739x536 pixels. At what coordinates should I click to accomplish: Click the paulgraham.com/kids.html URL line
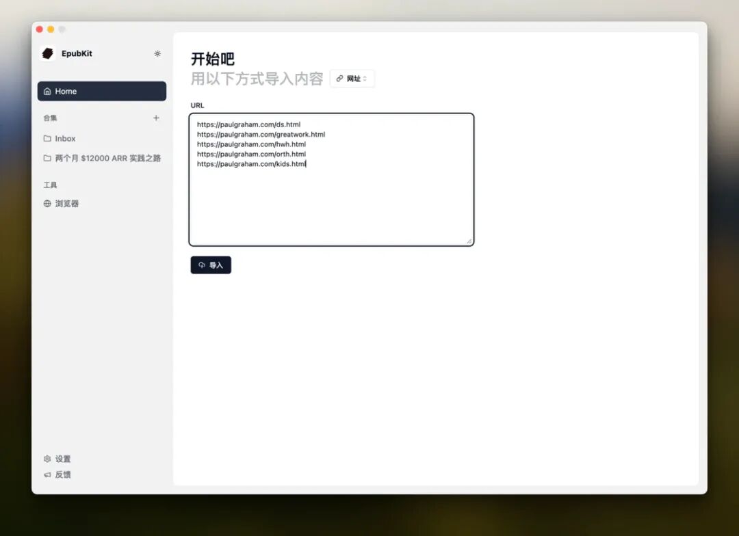251,164
